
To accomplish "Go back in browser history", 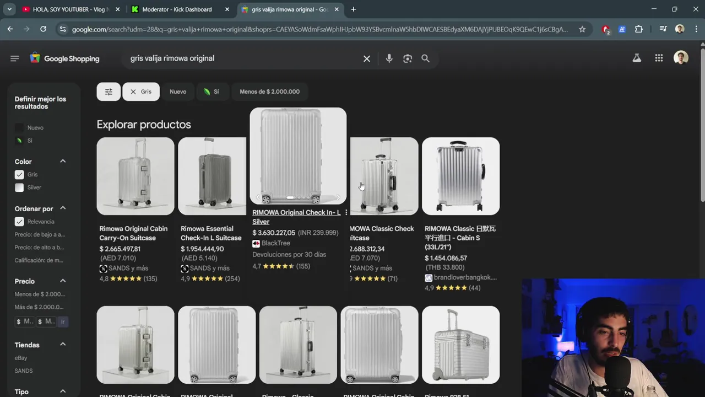I will click(x=10, y=29).
